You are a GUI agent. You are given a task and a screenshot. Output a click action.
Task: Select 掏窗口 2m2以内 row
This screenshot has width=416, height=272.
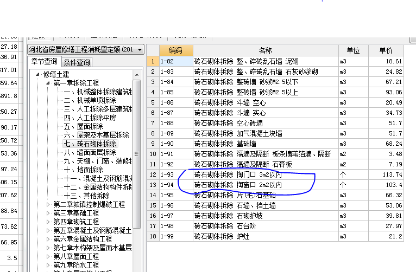pos(275,185)
